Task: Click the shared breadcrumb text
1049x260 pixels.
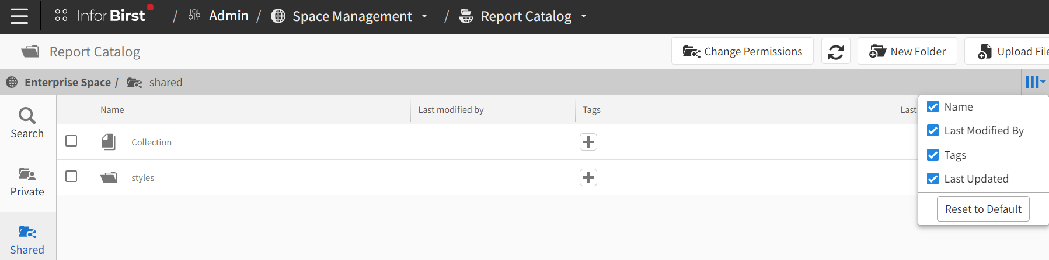Action: tap(166, 82)
